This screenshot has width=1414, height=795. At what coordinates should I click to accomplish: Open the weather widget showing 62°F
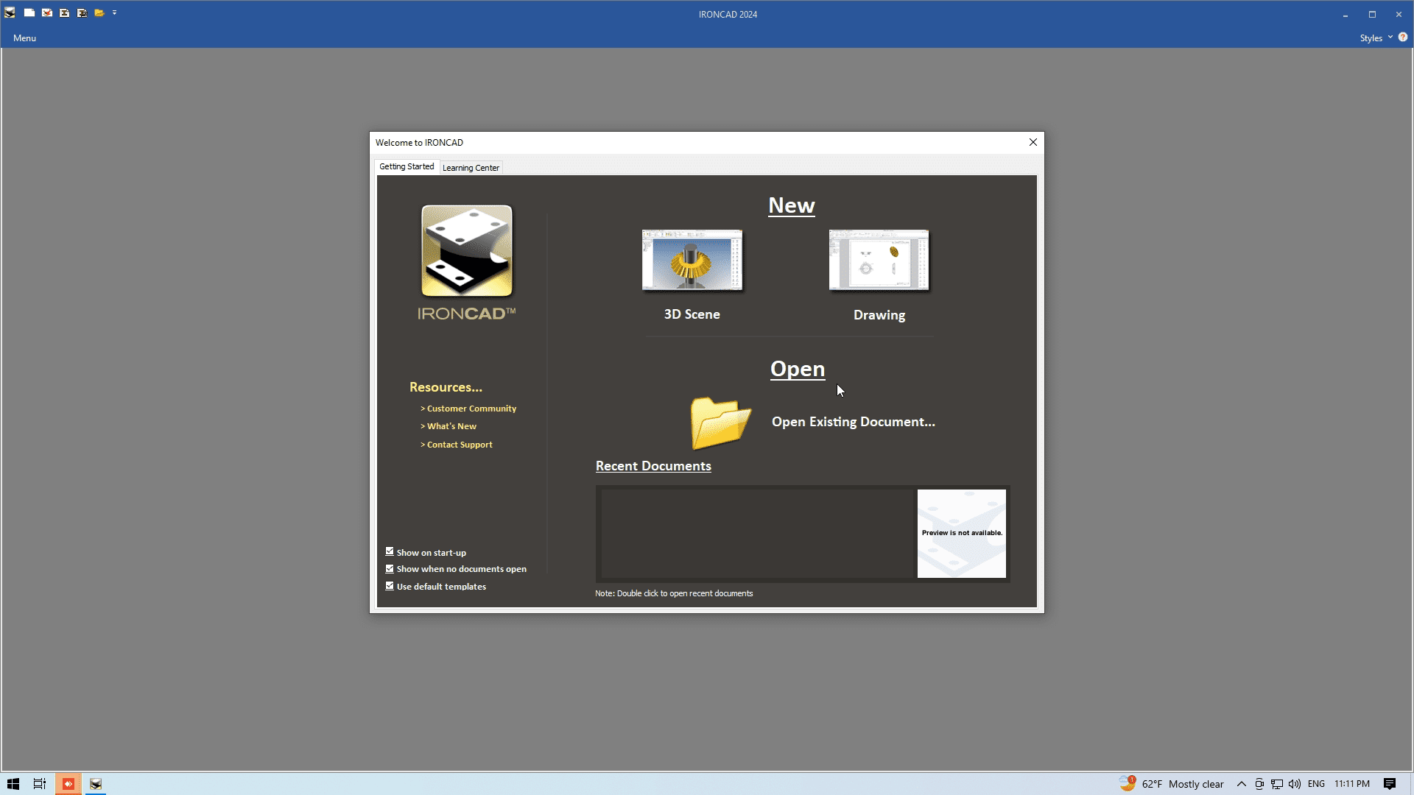pos(1172,784)
